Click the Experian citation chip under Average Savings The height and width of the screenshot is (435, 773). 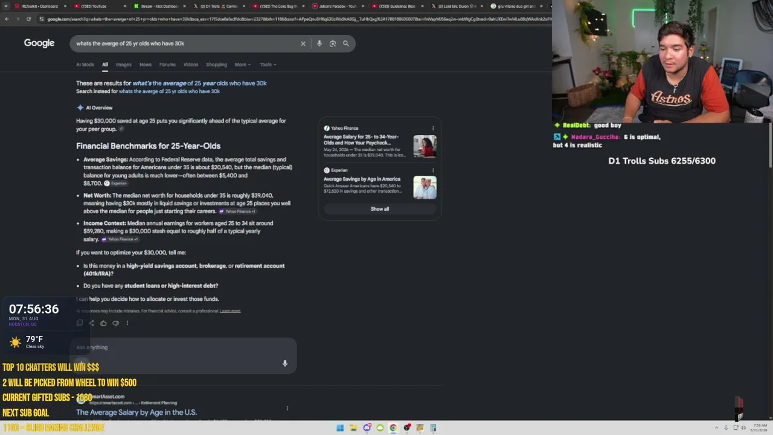pyautogui.click(x=115, y=184)
